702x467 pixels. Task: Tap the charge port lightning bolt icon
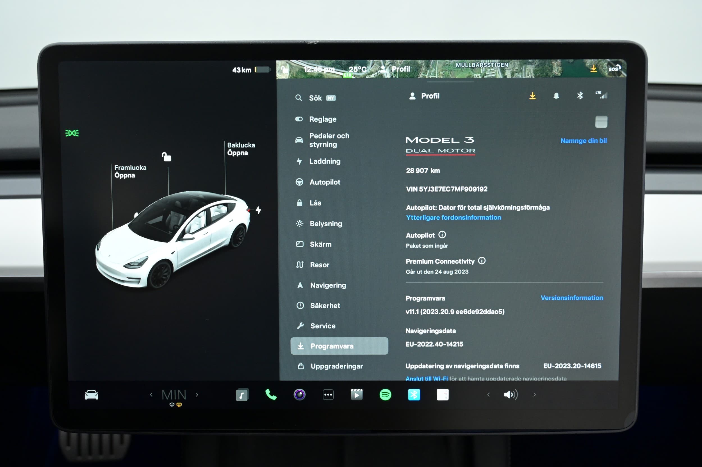[258, 210]
